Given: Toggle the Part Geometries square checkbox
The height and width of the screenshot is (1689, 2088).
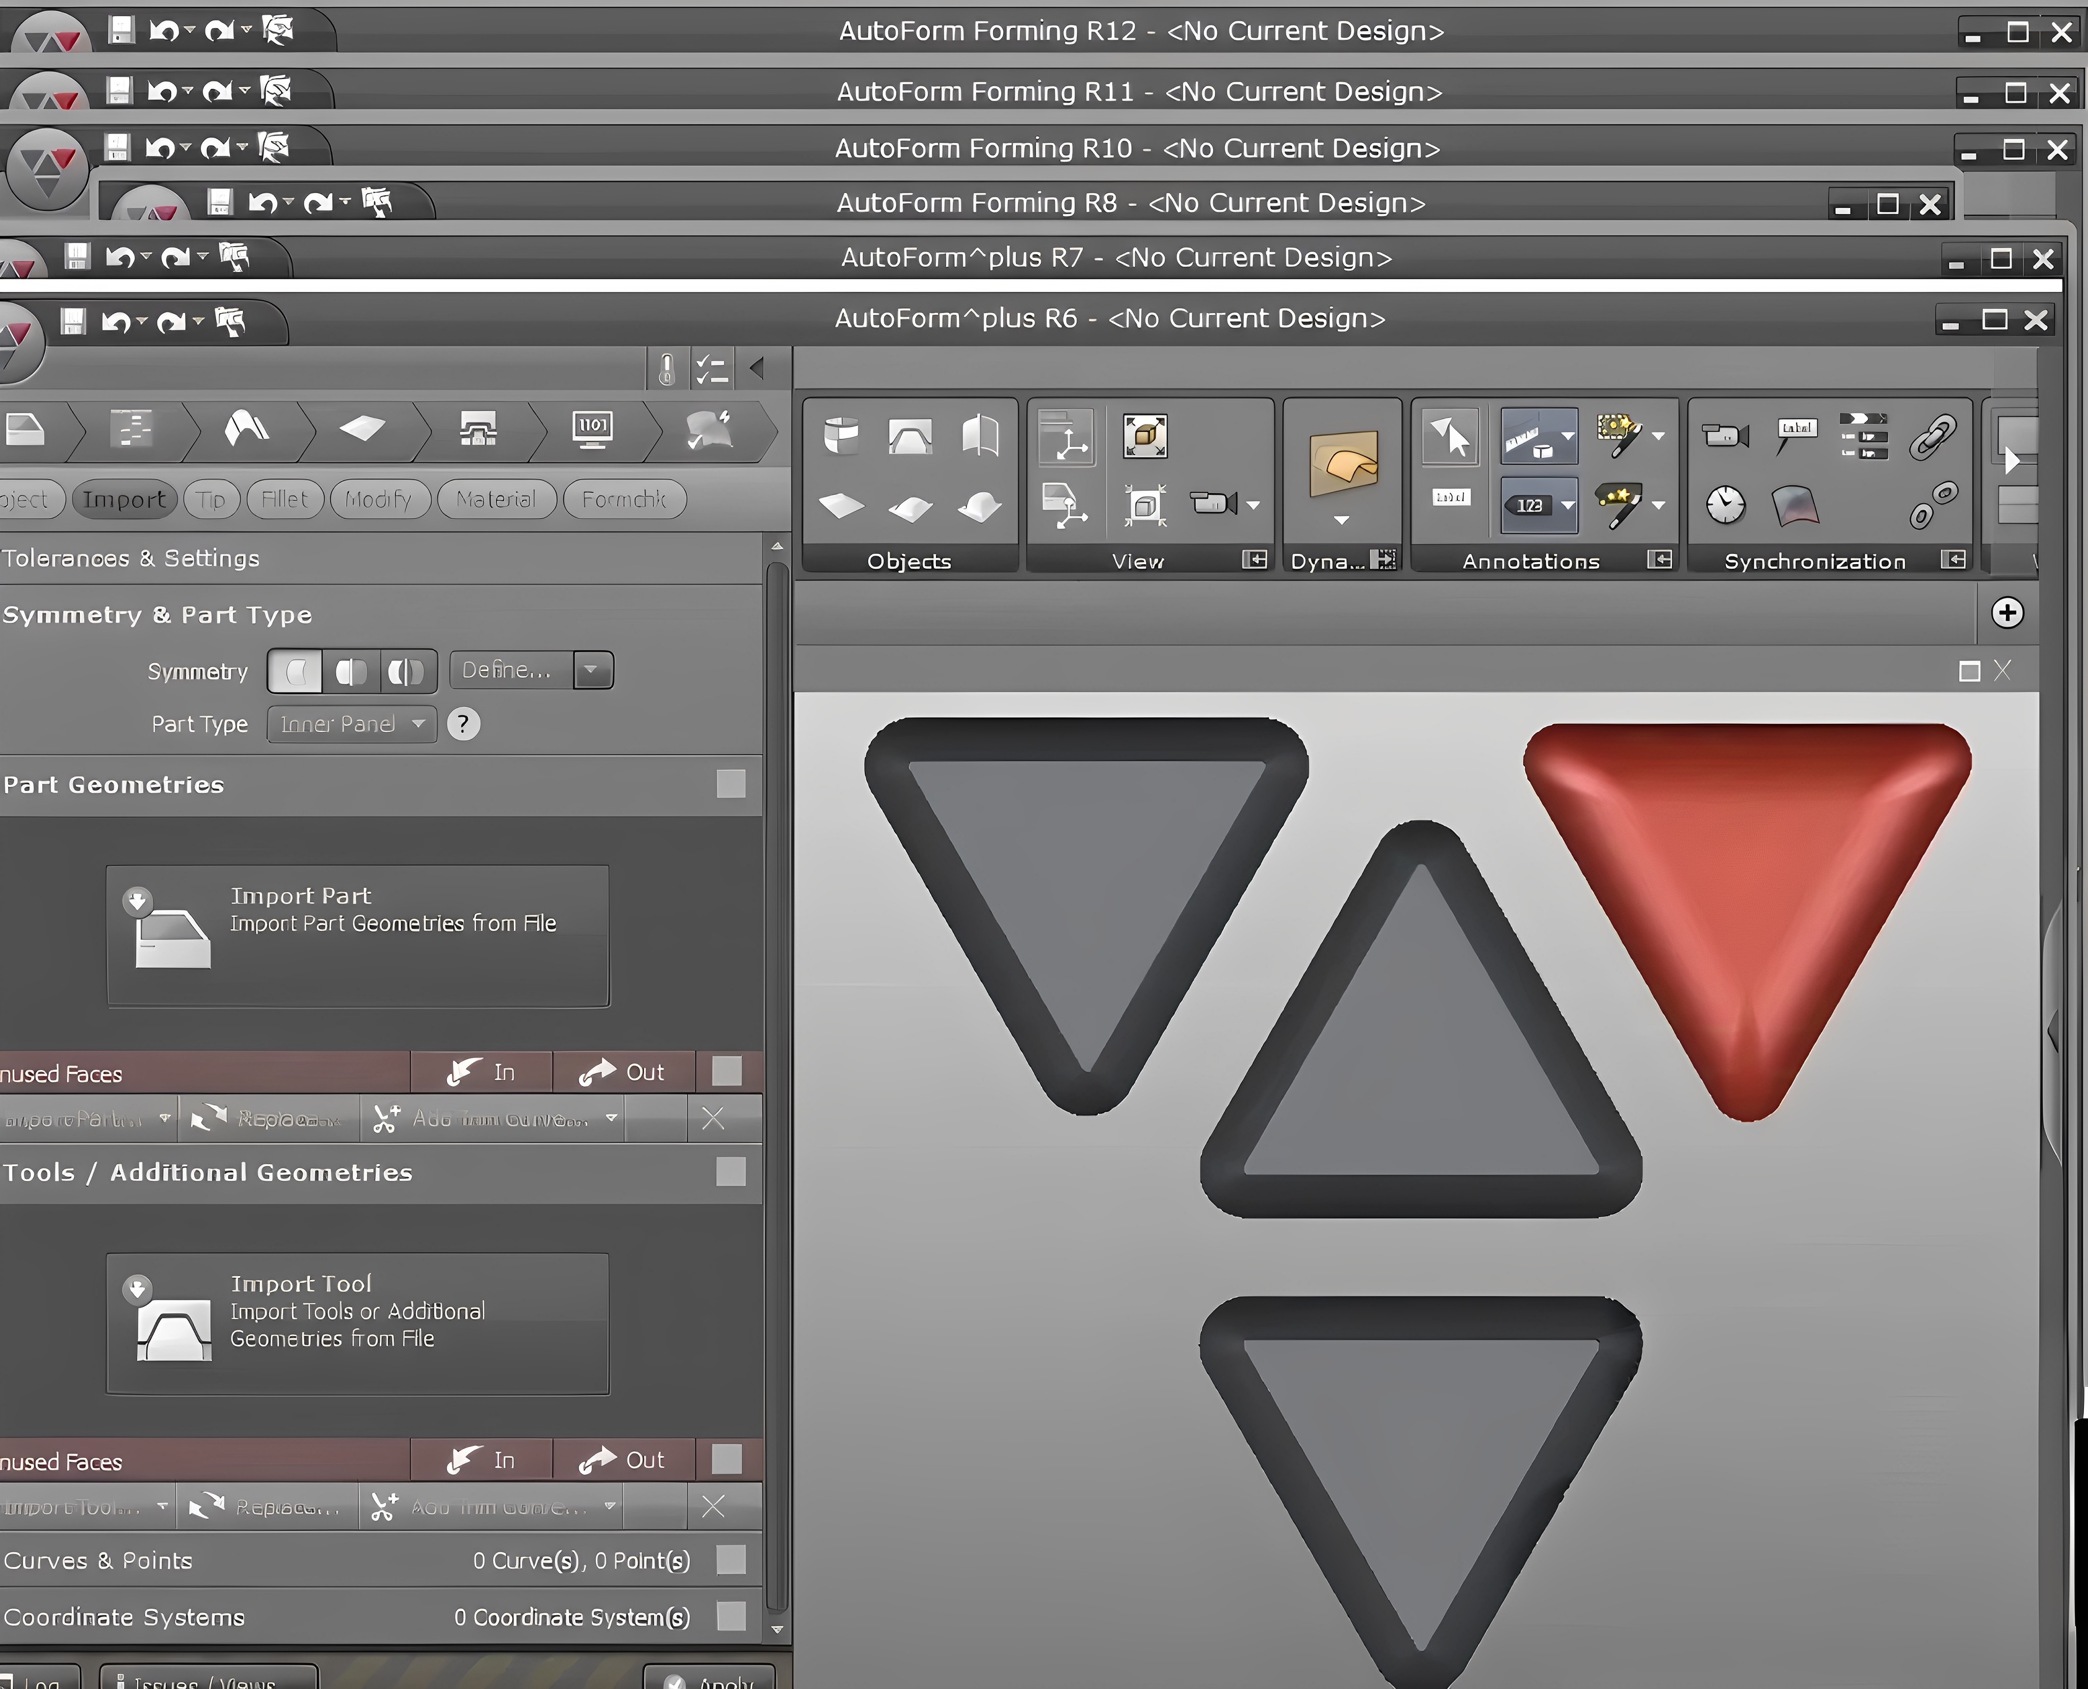Looking at the screenshot, I should tap(730, 784).
